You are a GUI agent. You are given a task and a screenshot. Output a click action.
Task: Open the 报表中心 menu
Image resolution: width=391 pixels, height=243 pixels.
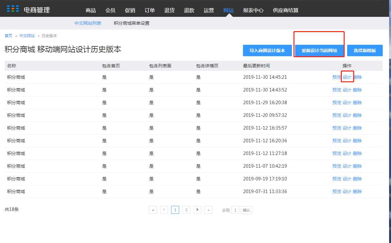(253, 10)
